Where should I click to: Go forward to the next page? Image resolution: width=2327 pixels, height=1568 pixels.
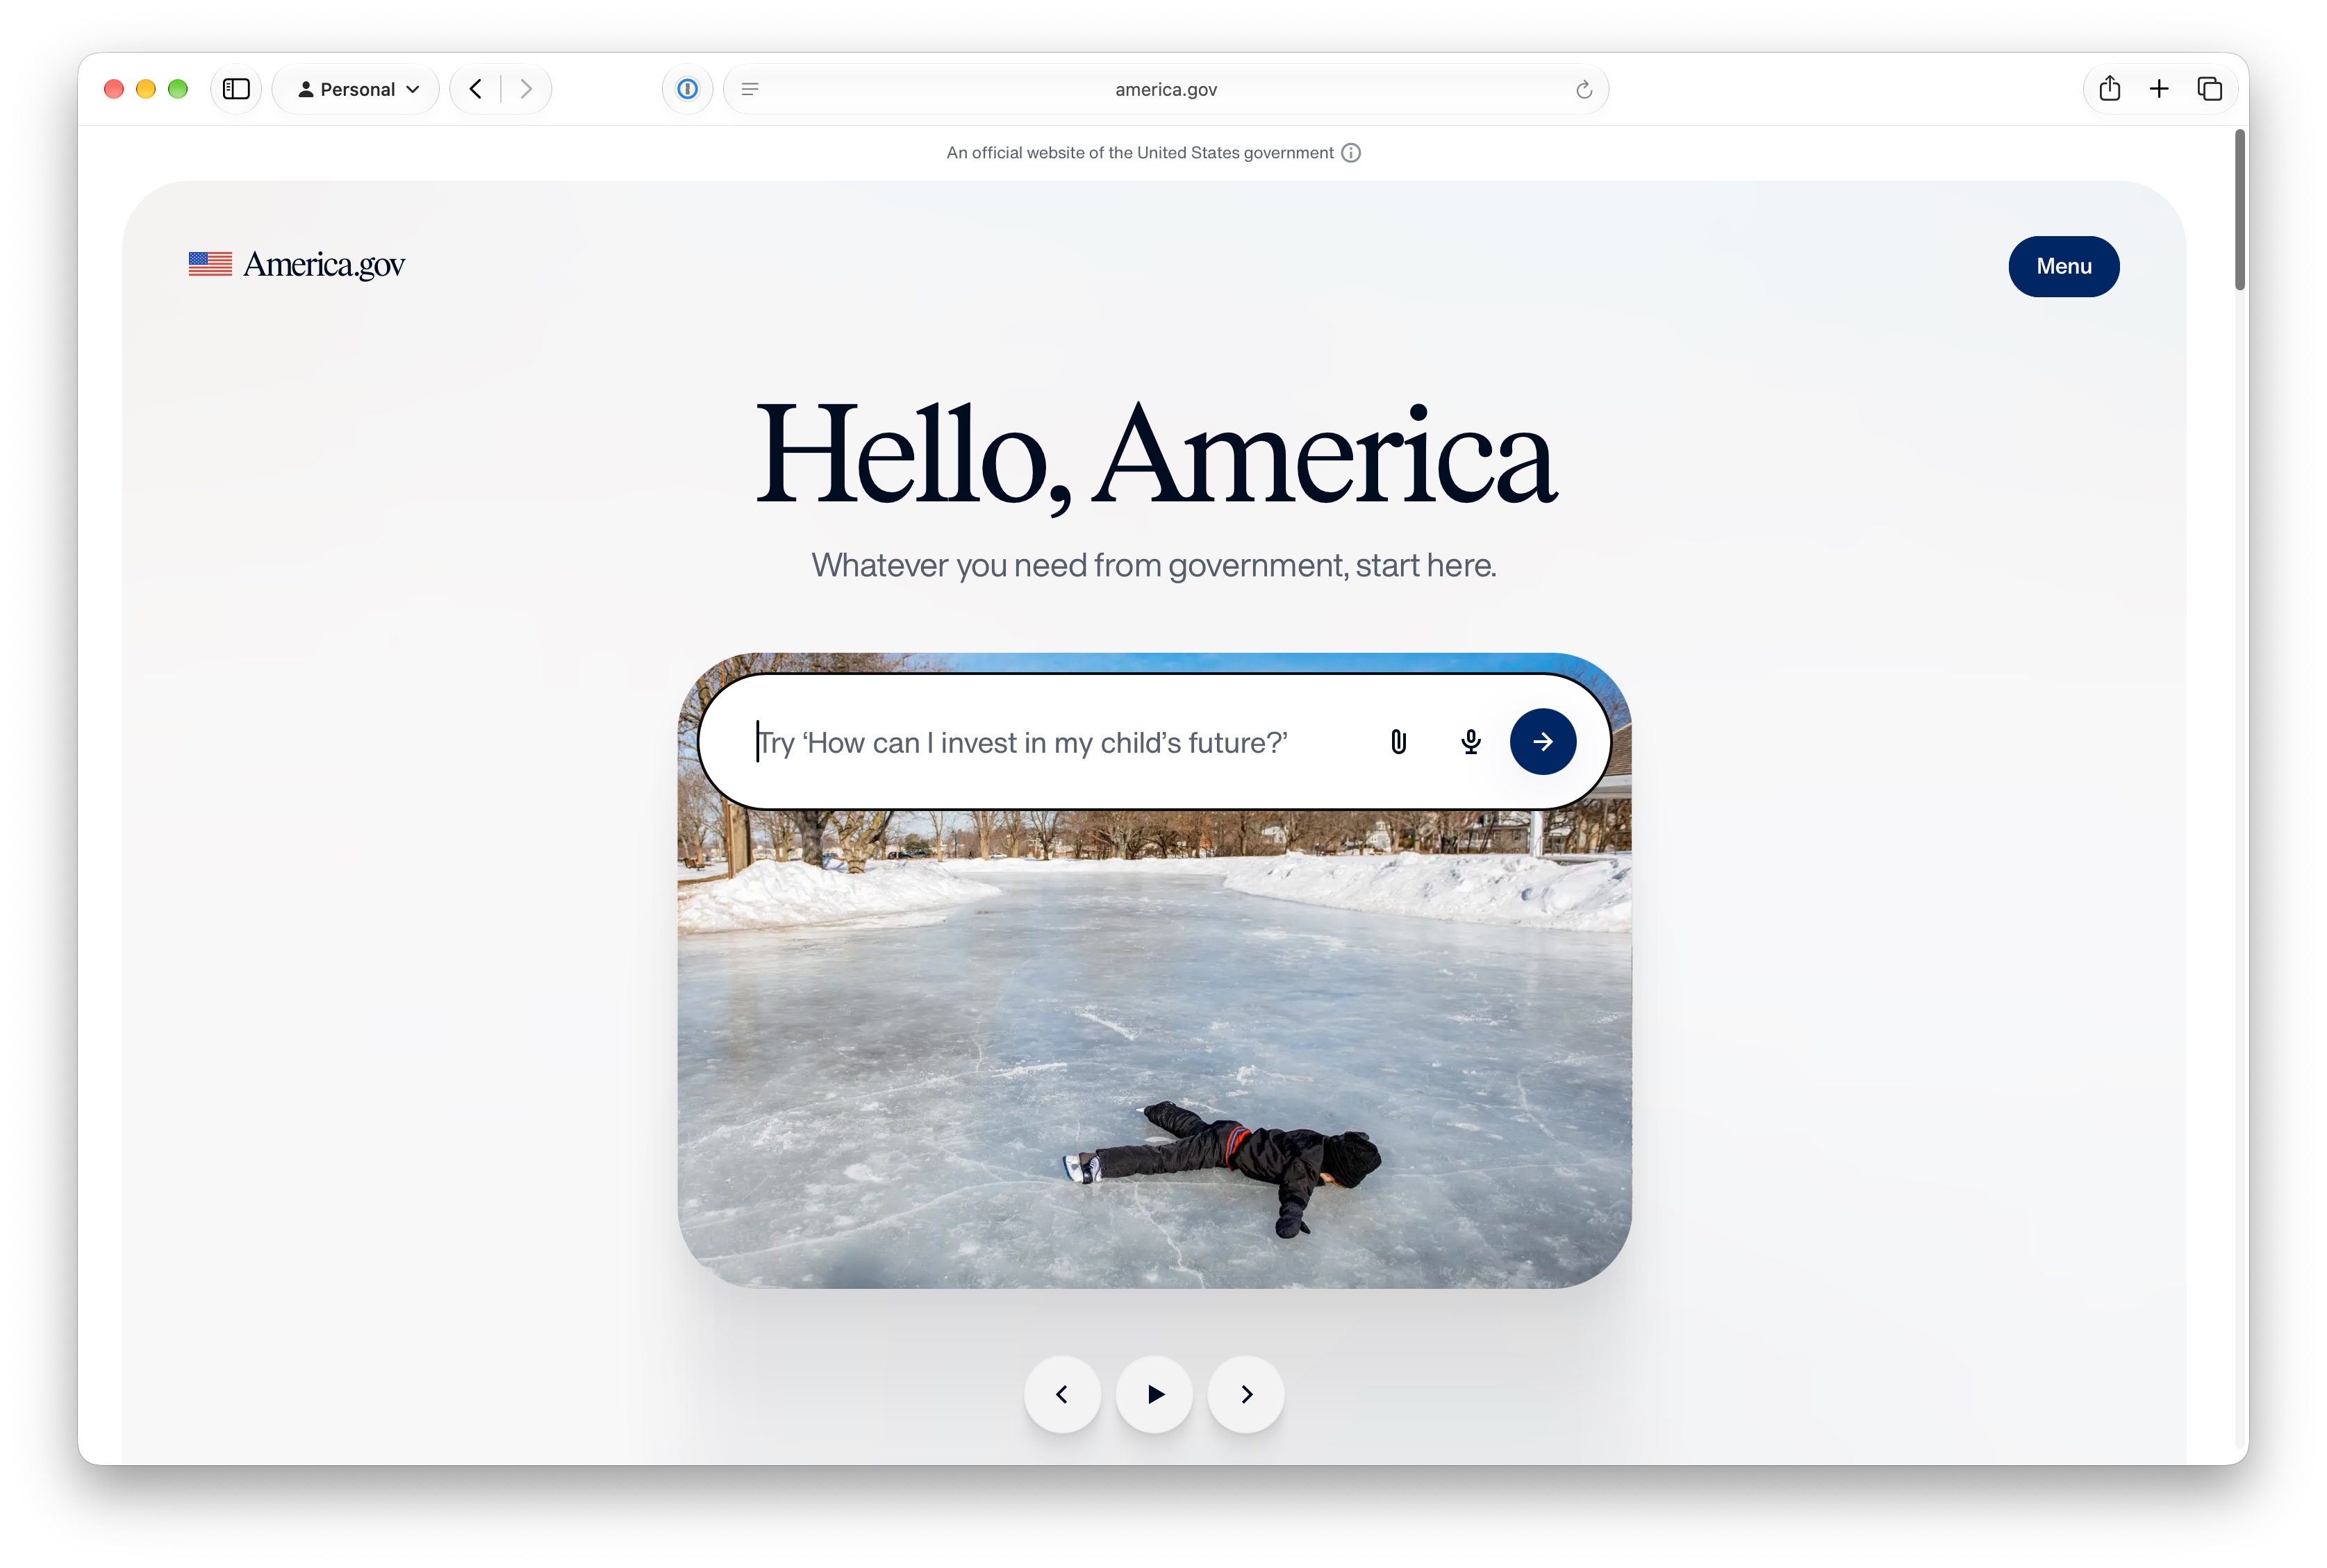coord(526,89)
